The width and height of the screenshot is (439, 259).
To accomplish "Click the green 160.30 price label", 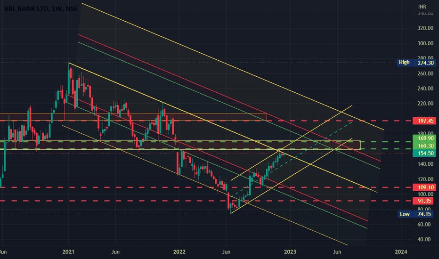I will pos(424,146).
